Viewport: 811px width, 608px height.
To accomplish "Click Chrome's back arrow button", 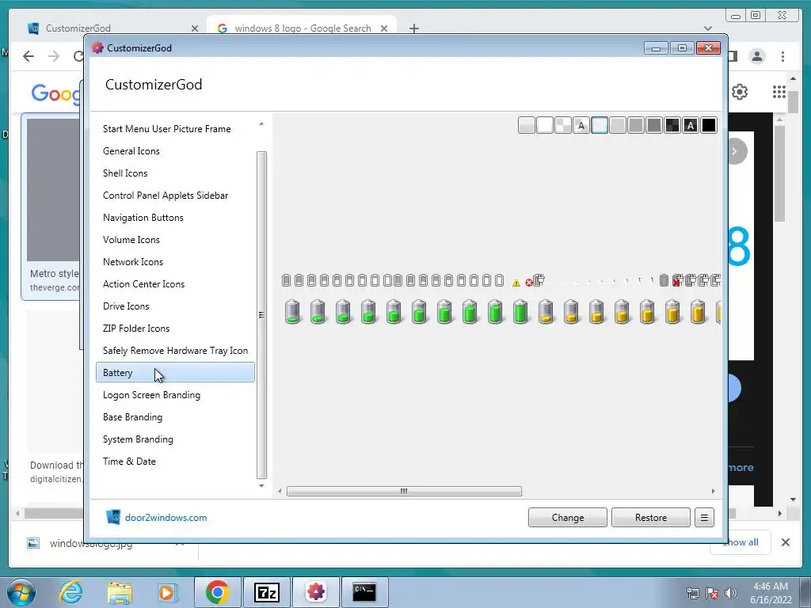I will (x=29, y=56).
